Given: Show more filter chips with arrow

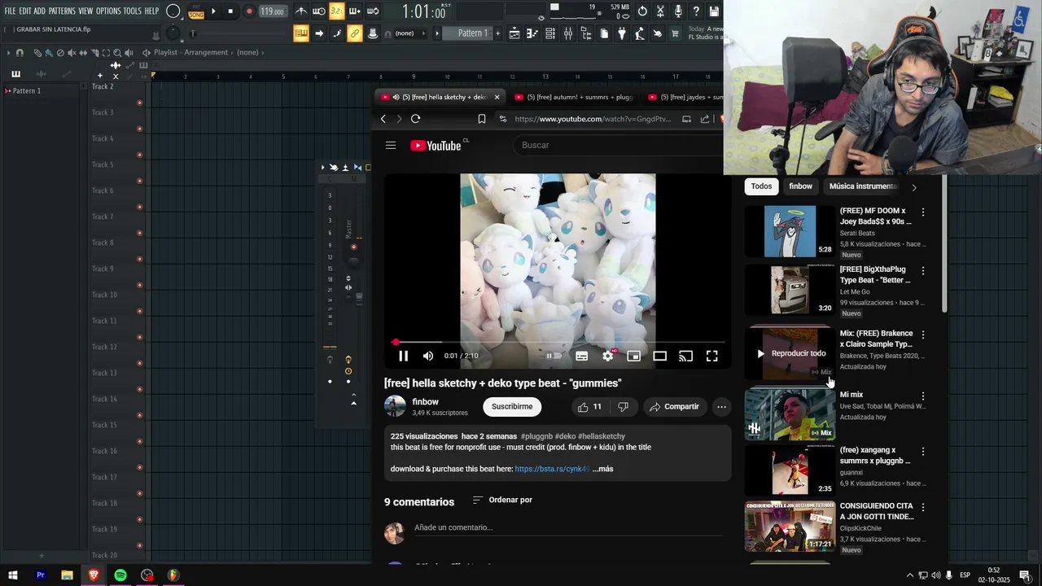Looking at the screenshot, I should [x=913, y=187].
